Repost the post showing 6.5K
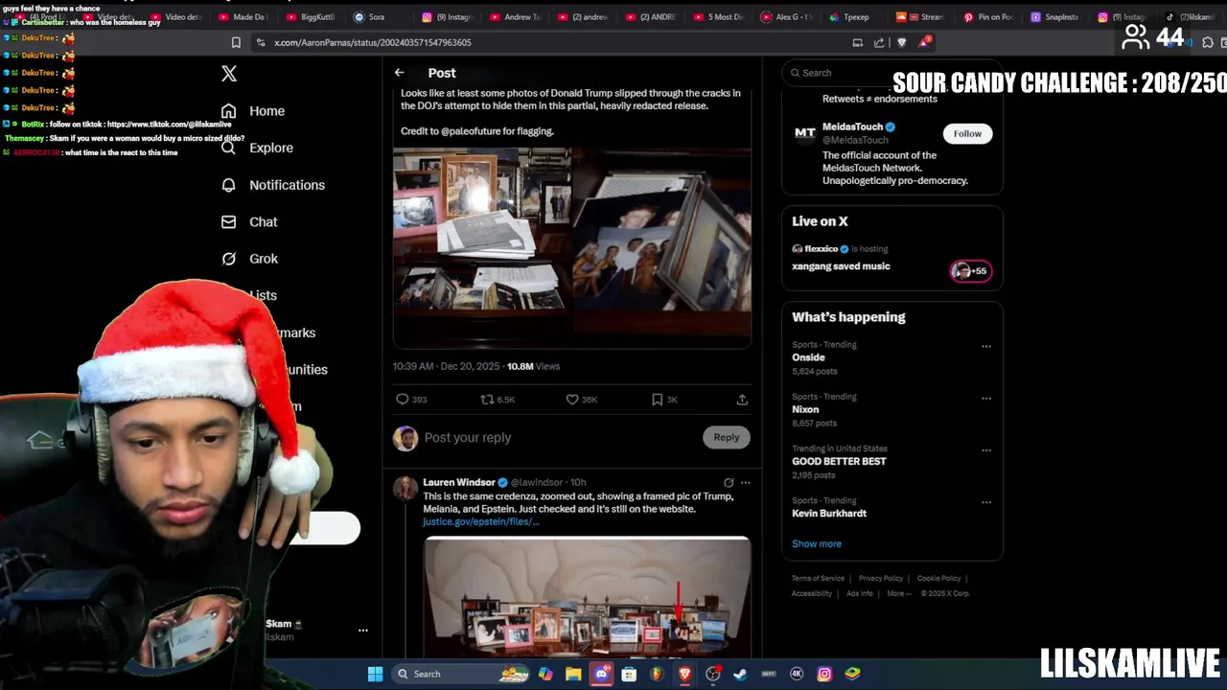 [x=498, y=400]
